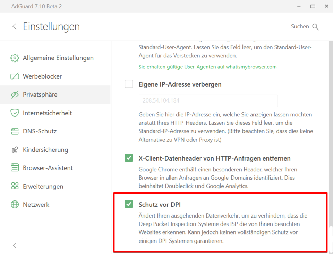Open the Werbeblocker section
The image size is (333, 254).
[x=55, y=76]
